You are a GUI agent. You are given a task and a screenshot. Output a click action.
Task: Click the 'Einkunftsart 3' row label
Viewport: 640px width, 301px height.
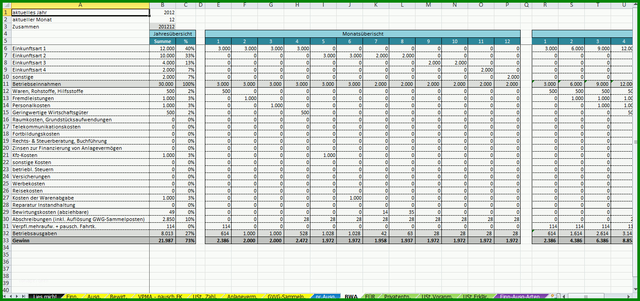(29, 63)
